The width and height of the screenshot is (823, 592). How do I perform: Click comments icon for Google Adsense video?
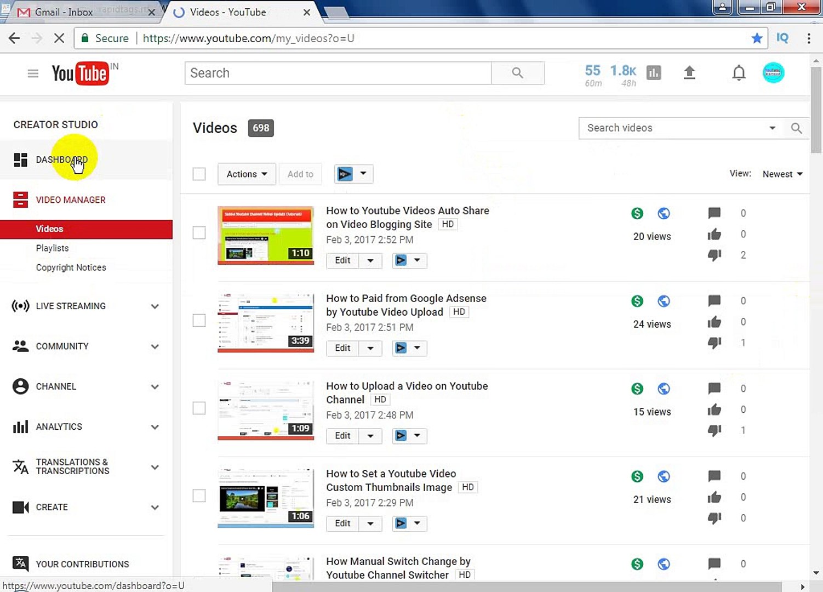point(714,300)
